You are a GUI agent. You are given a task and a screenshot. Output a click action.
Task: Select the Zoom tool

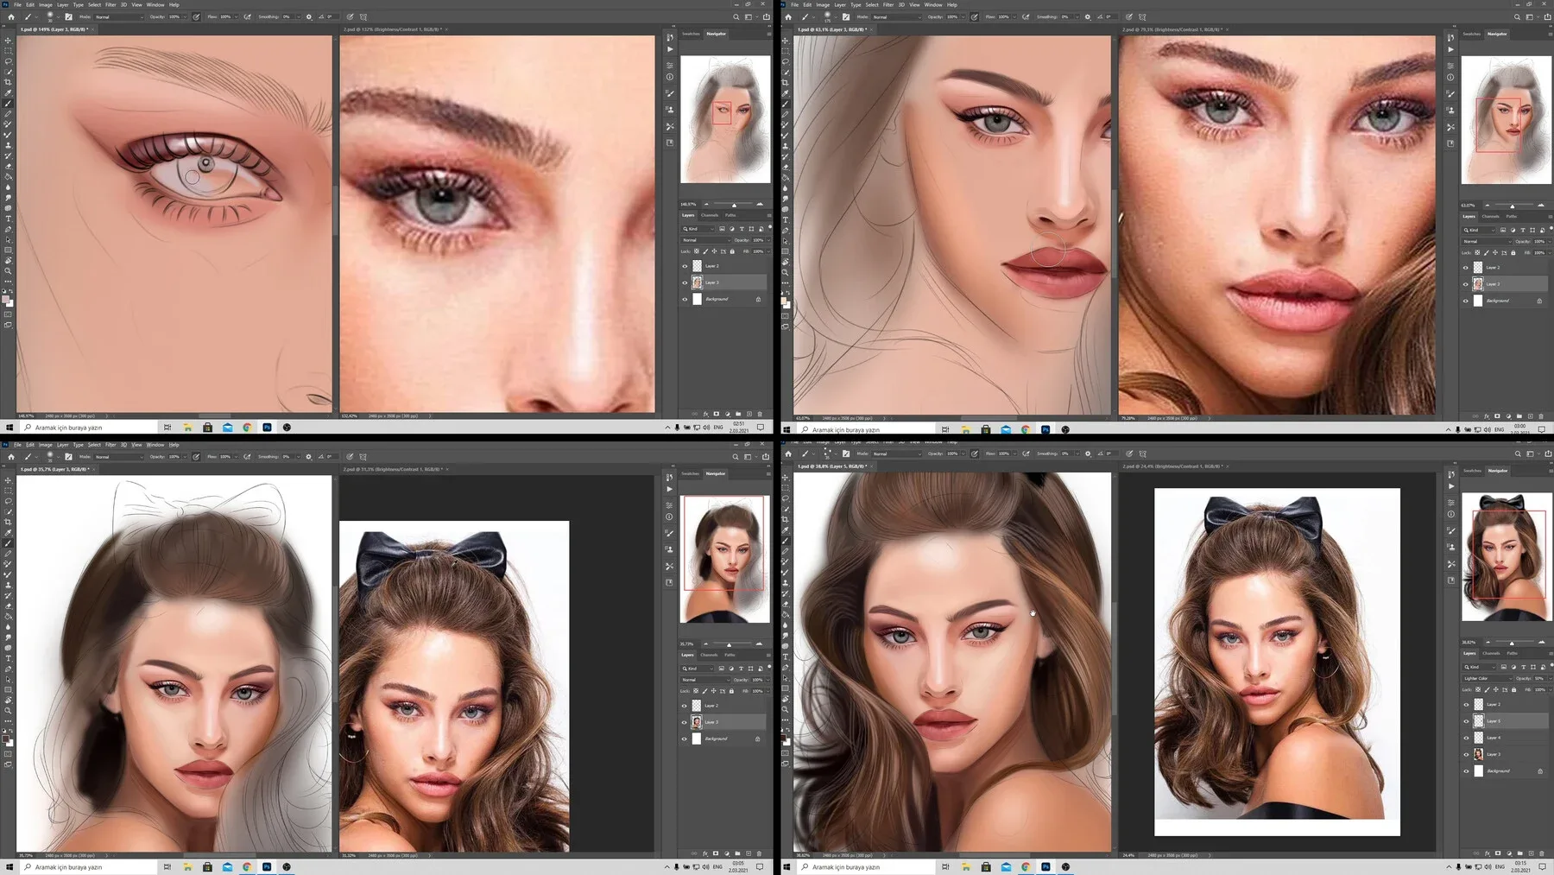(8, 270)
